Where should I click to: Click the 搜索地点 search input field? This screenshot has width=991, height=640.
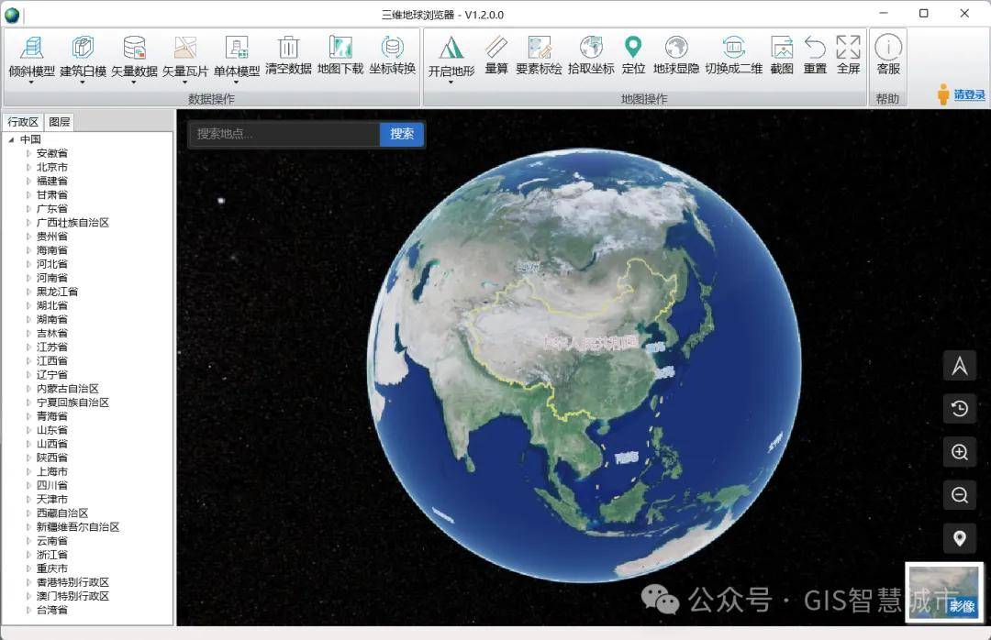coord(284,134)
